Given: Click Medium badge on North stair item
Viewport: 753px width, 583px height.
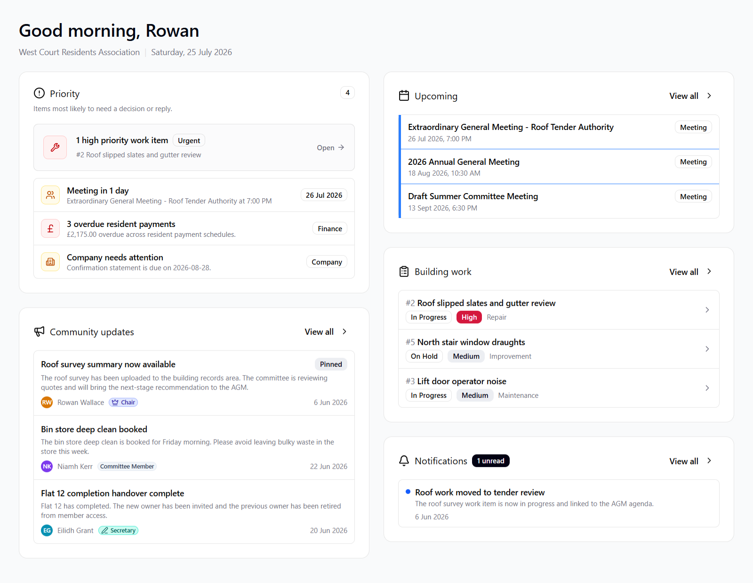Looking at the screenshot, I should (466, 356).
